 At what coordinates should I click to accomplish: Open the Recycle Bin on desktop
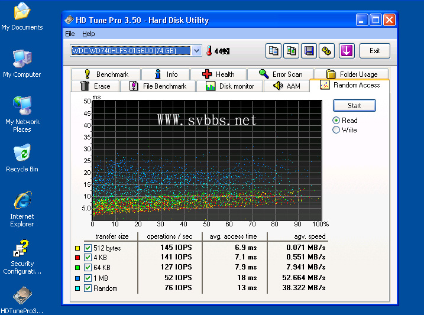coord(22,158)
